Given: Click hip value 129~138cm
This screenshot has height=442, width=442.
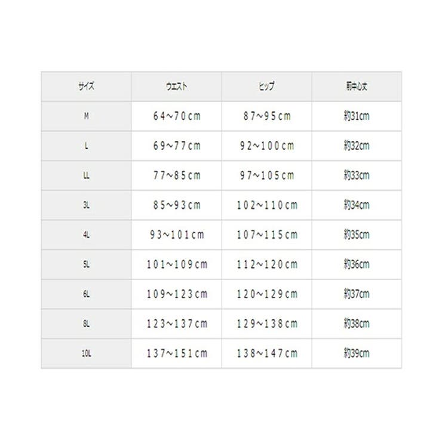Looking at the screenshot, I should pyautogui.click(x=267, y=324).
